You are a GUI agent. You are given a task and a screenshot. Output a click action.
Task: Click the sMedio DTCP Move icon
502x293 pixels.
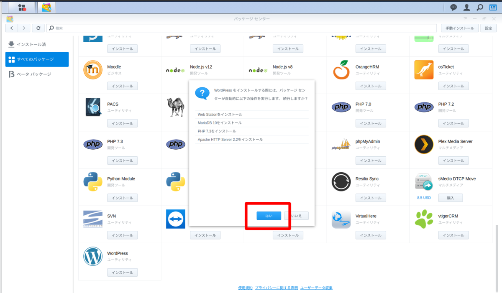click(x=424, y=182)
